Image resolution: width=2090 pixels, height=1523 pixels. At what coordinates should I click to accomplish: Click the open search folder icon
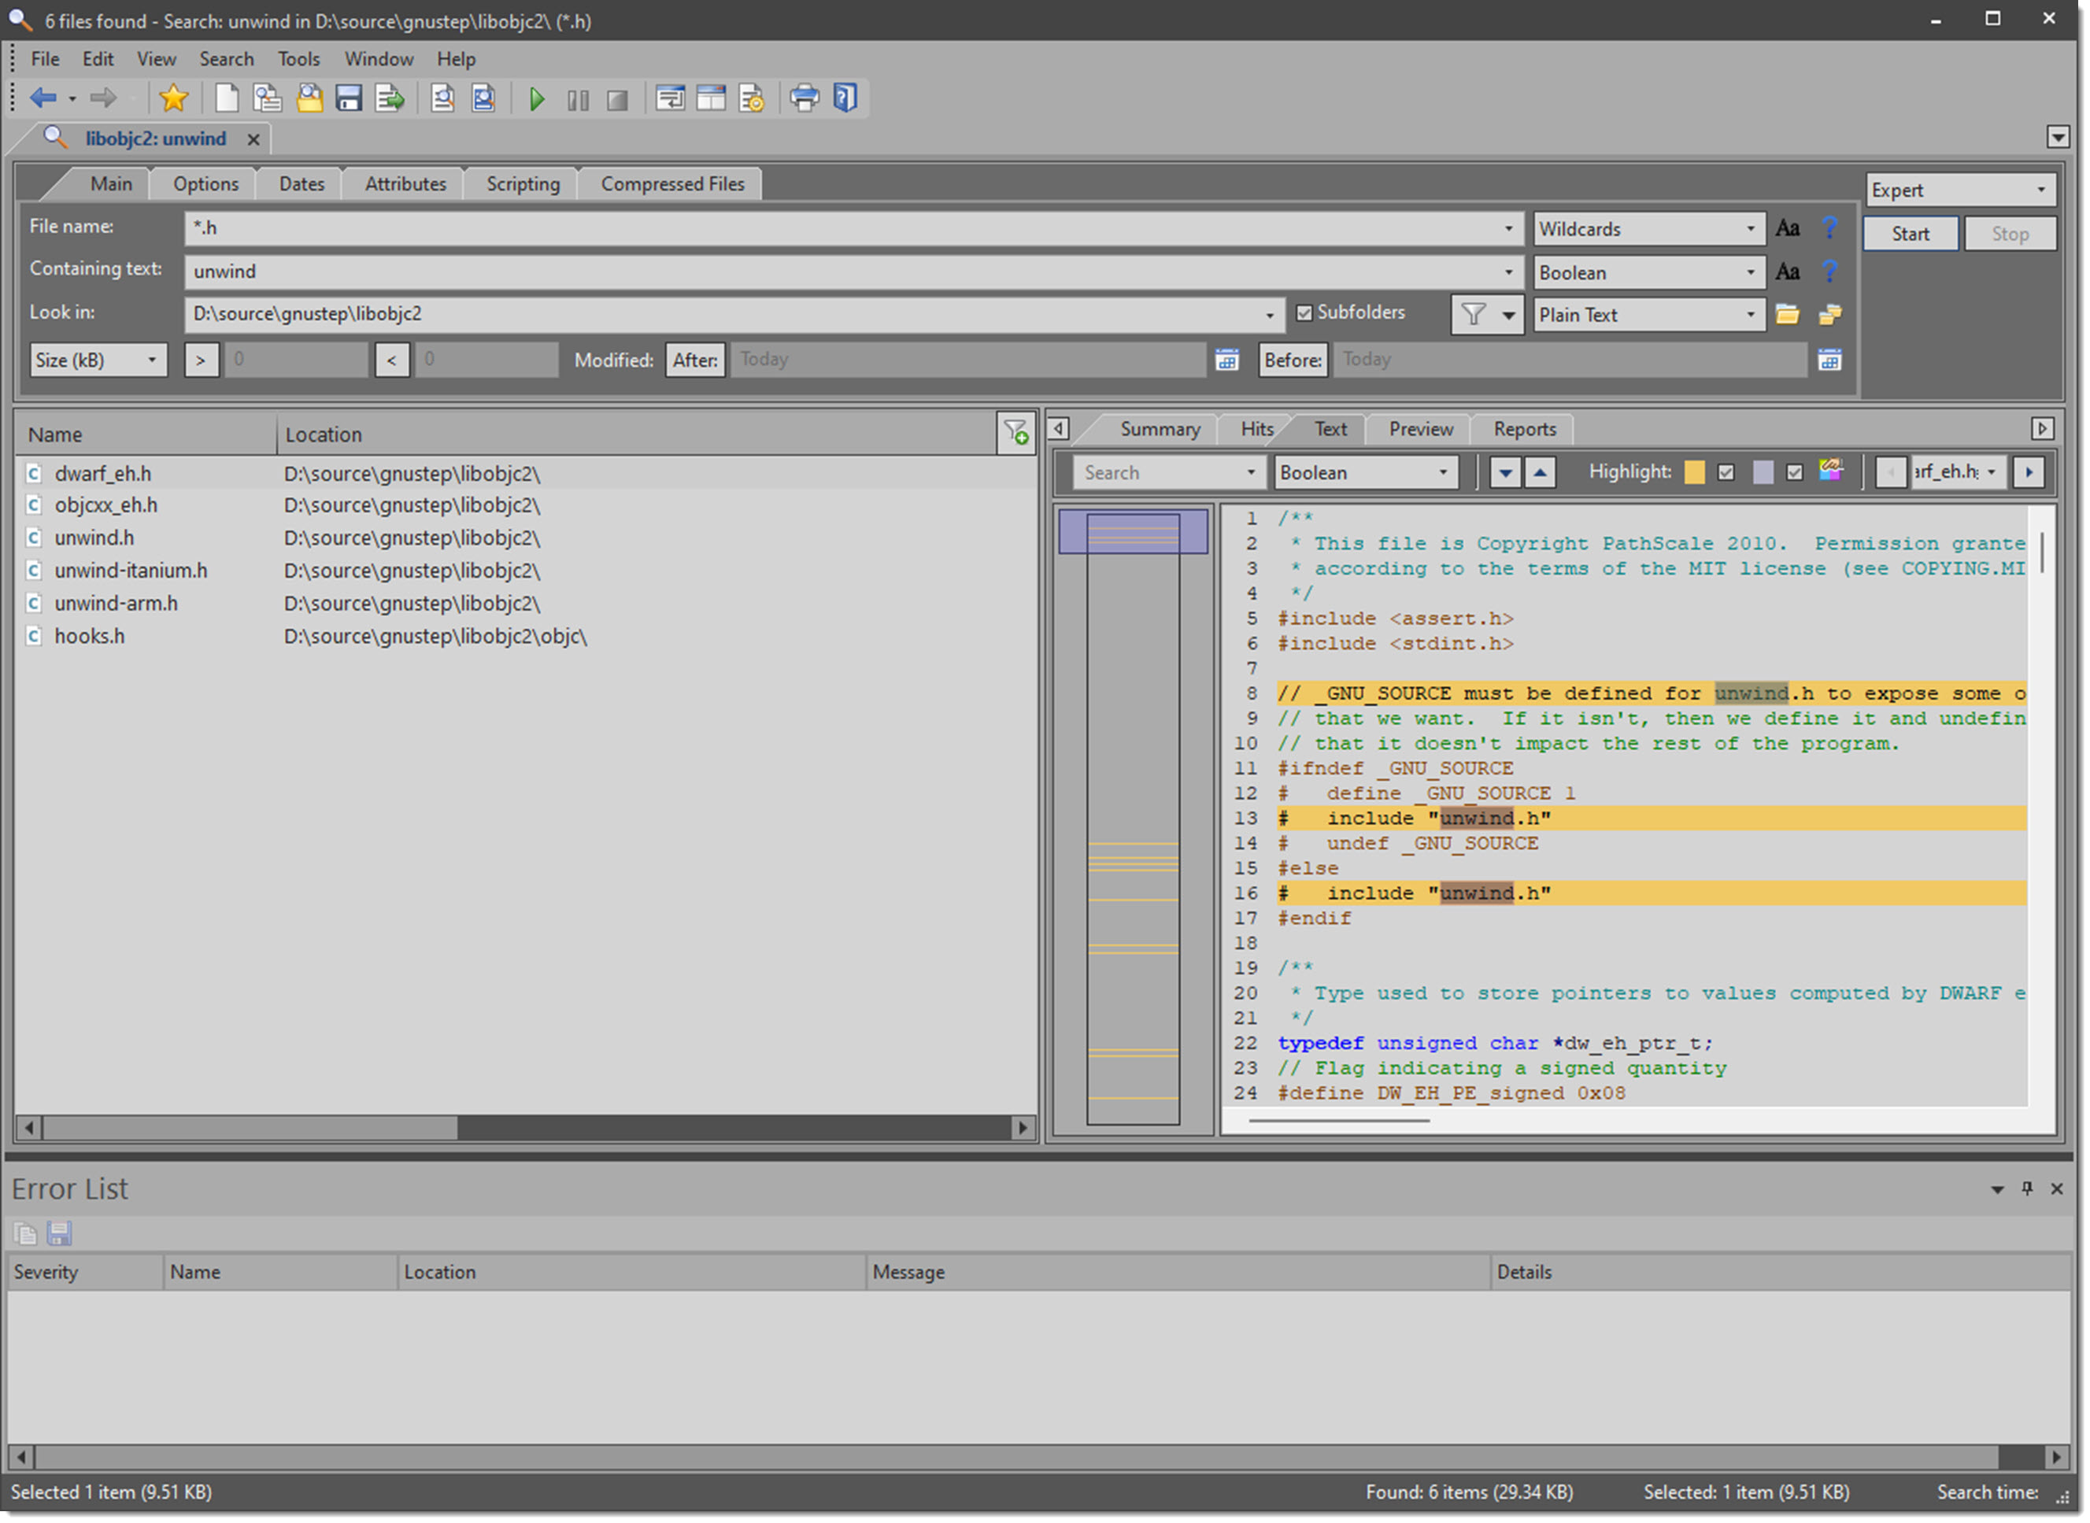tap(309, 98)
